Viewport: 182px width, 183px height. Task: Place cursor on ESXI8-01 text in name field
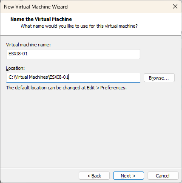pyautogui.click(x=18, y=54)
